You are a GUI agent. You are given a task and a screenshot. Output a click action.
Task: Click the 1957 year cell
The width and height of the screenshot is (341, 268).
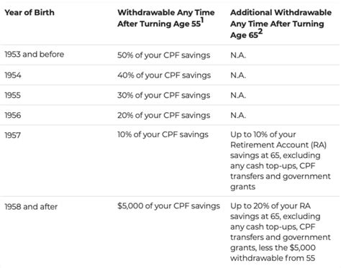[x=13, y=135]
